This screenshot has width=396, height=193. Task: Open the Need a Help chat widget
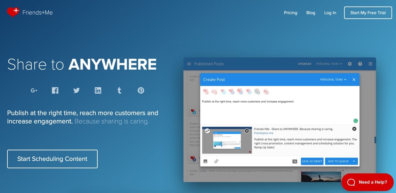point(368,182)
